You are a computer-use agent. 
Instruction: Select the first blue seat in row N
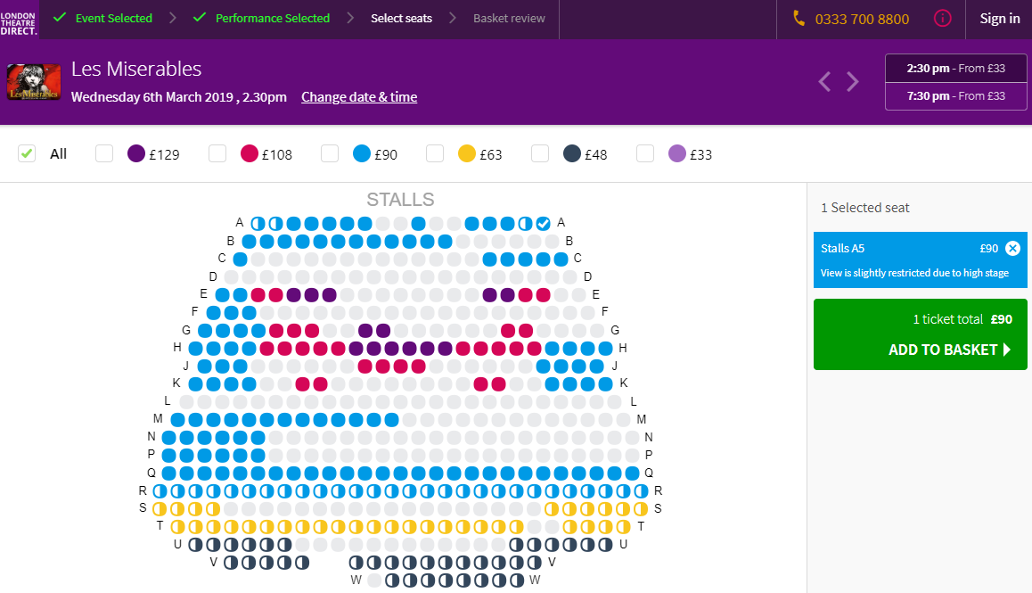(x=169, y=438)
